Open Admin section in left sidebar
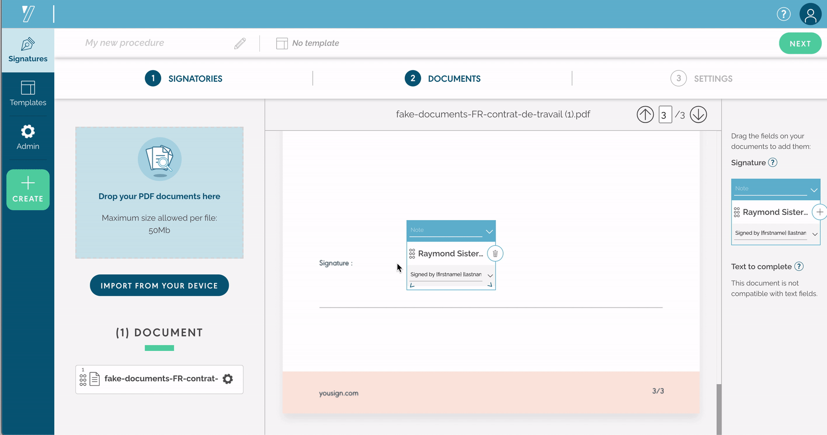The image size is (827, 435). (x=28, y=137)
